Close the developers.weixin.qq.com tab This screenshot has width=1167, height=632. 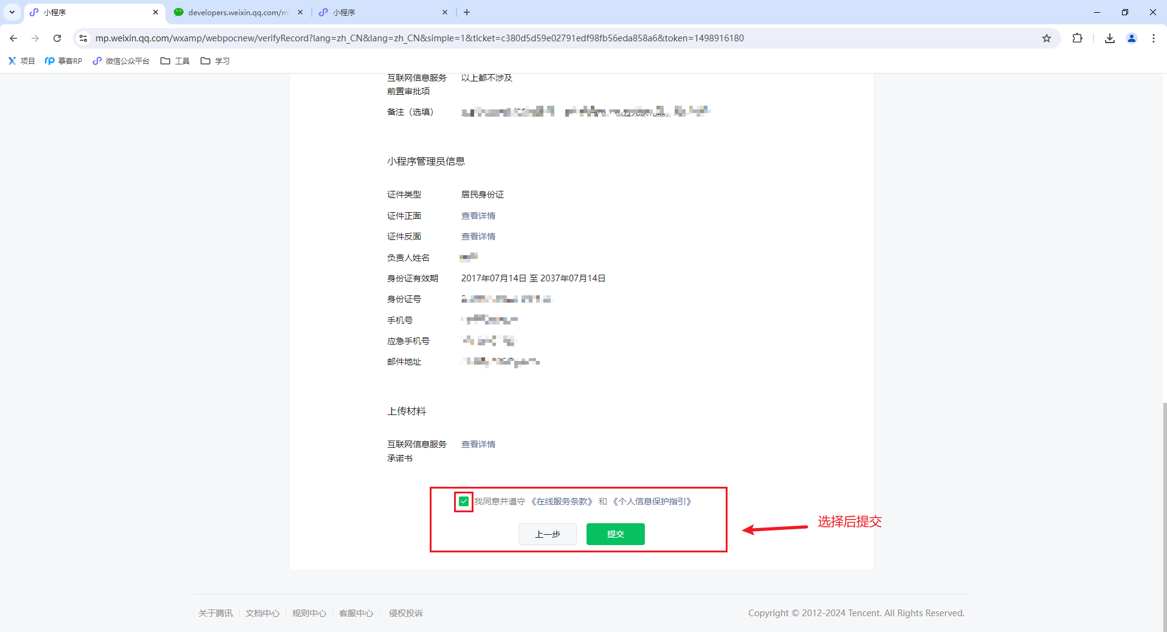pyautogui.click(x=300, y=12)
